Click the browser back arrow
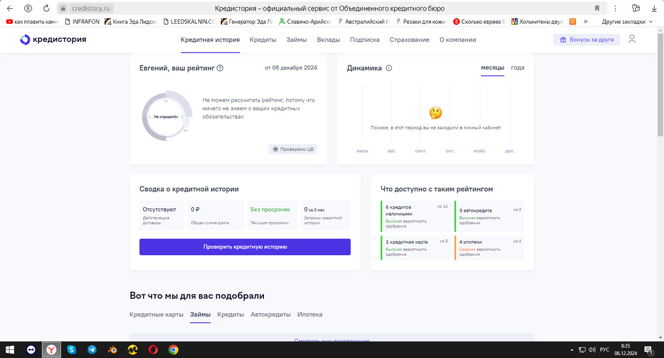 [9, 8]
